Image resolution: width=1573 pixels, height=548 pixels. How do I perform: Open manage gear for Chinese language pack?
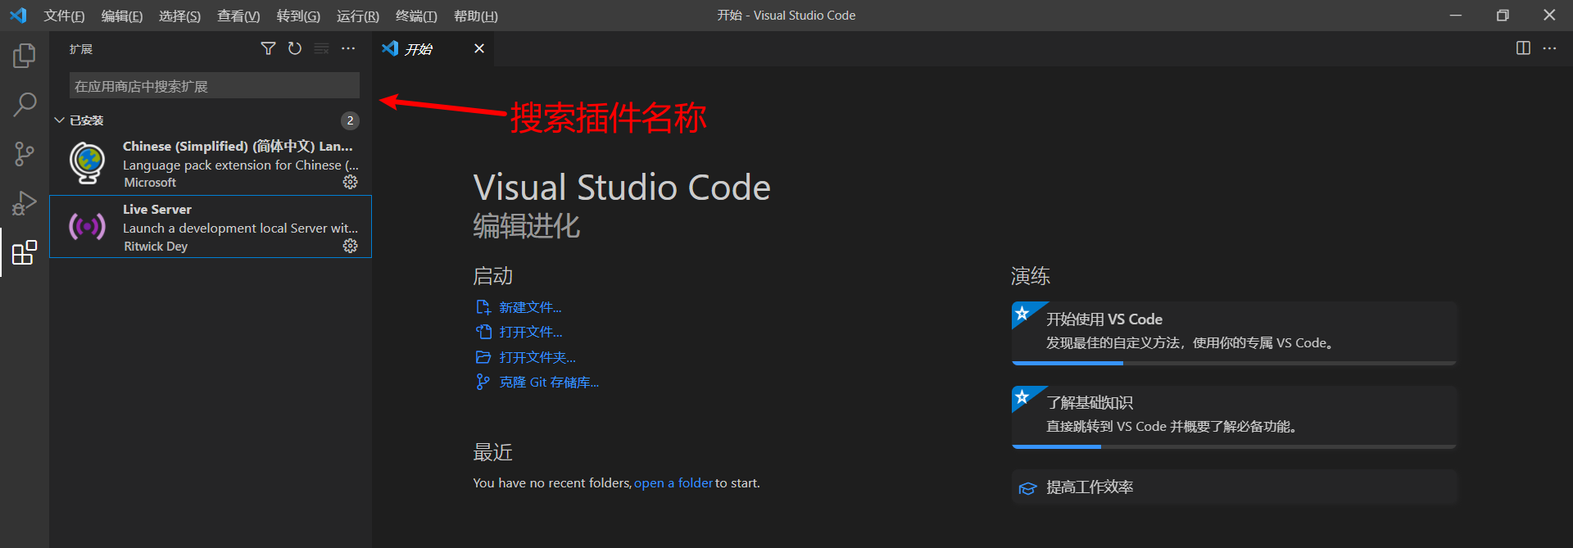(x=350, y=182)
